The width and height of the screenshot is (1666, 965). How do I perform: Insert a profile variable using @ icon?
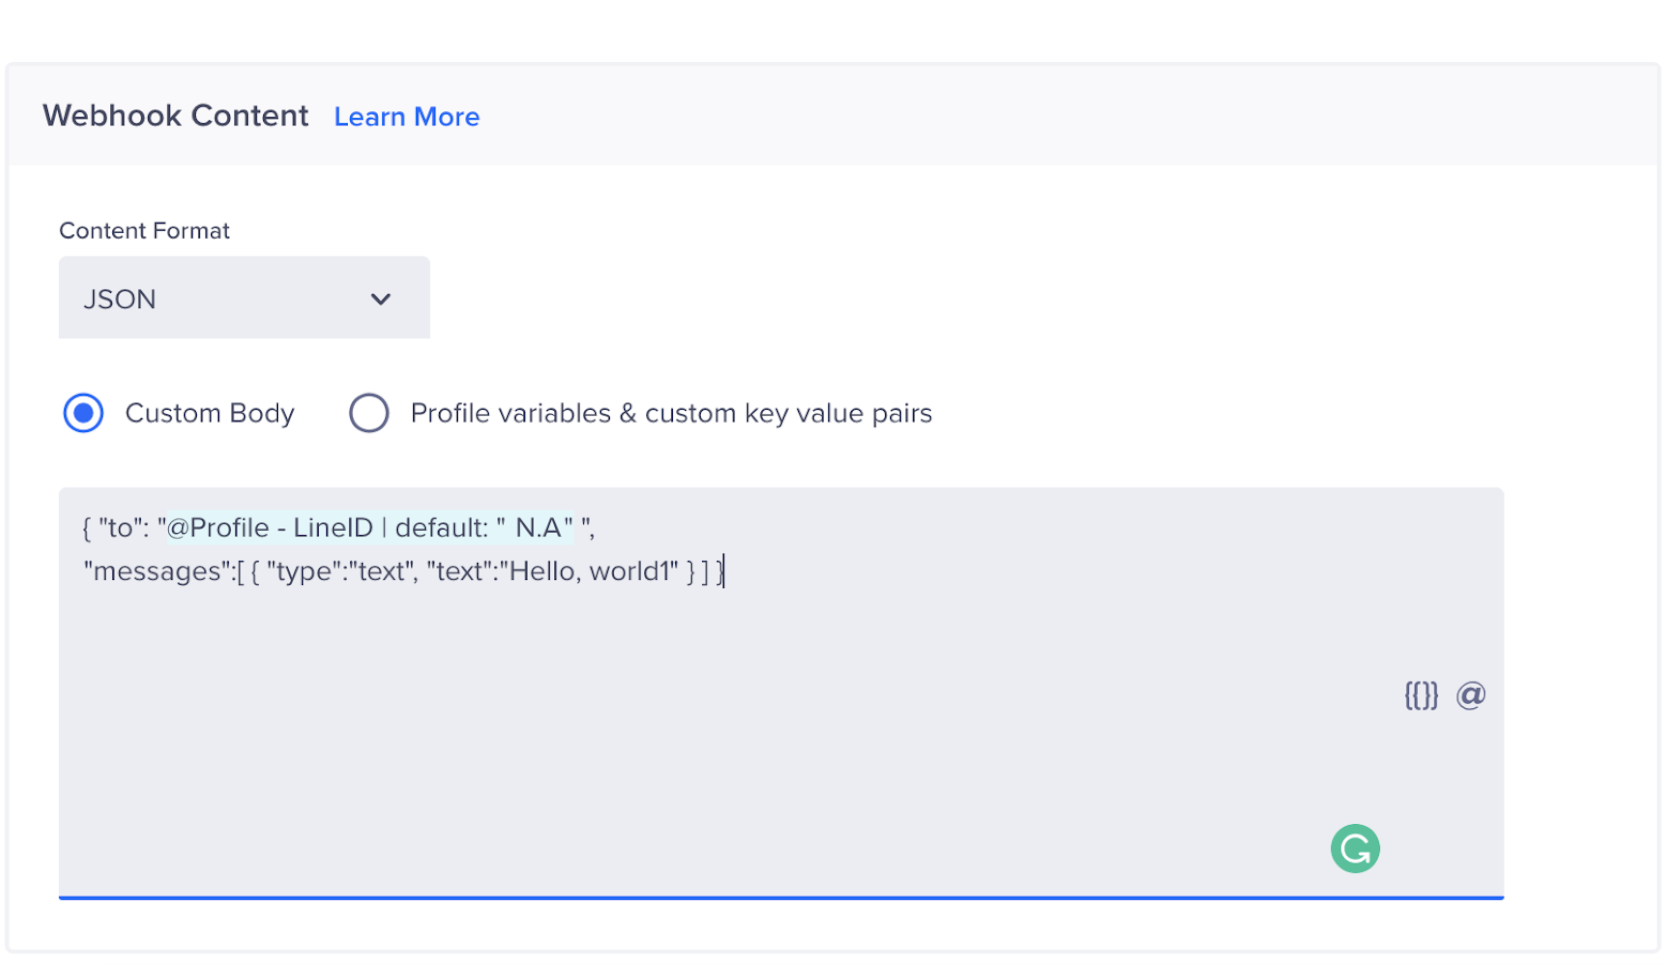tap(1470, 695)
